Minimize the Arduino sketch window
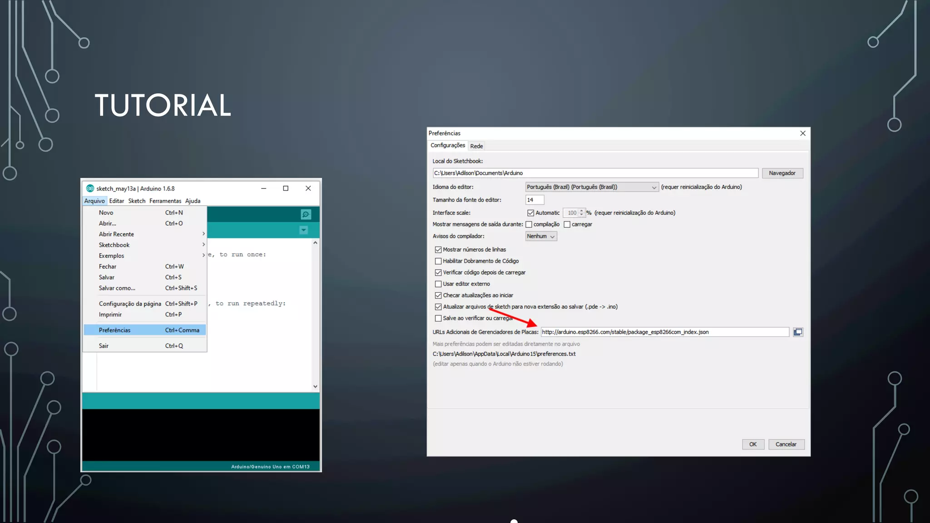This screenshot has height=523, width=930. pyautogui.click(x=263, y=188)
